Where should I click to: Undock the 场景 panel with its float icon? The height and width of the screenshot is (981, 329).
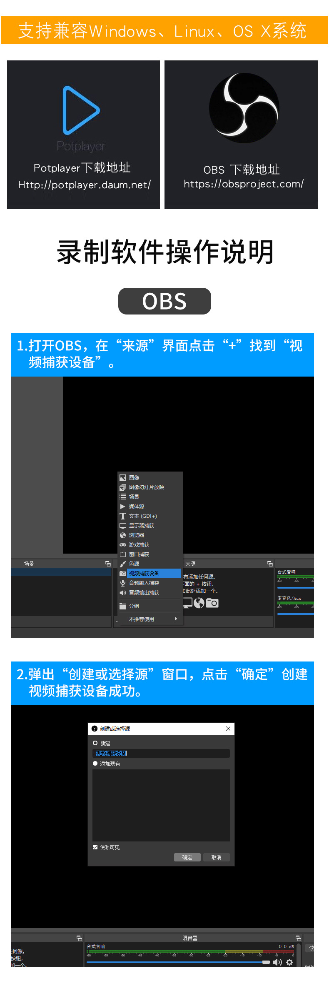(x=108, y=564)
